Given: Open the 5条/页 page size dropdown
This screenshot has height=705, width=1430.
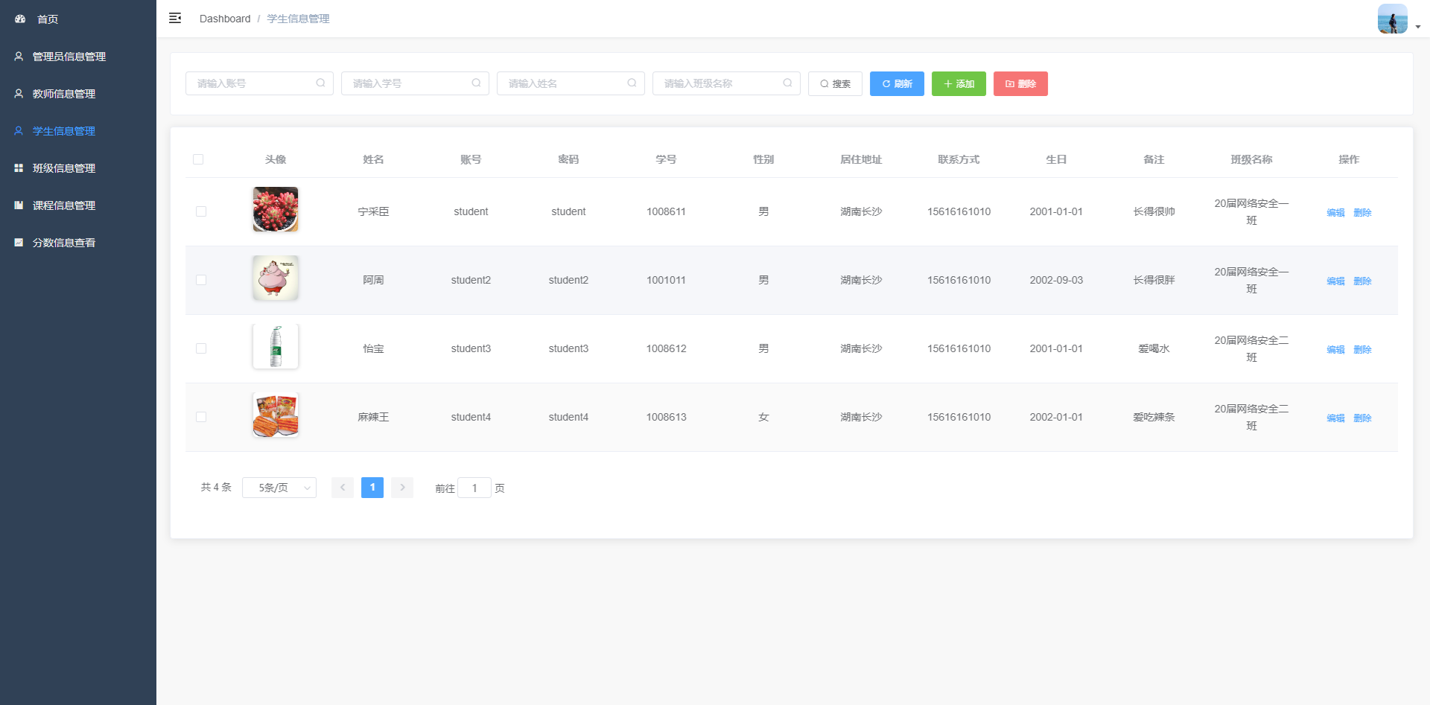Looking at the screenshot, I should coord(279,488).
